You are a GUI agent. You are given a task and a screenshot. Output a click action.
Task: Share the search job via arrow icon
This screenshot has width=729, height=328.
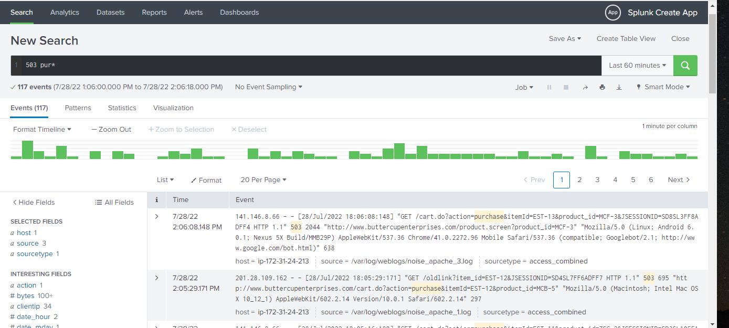[x=585, y=87]
